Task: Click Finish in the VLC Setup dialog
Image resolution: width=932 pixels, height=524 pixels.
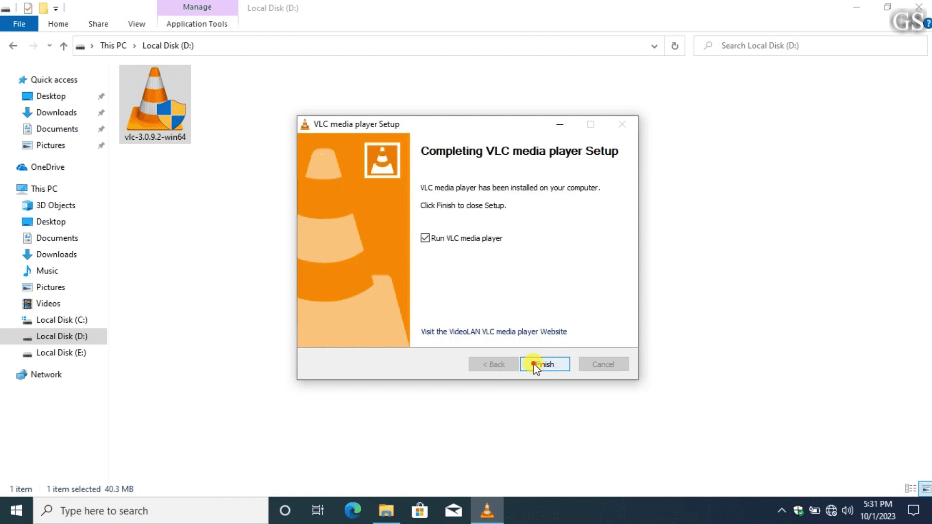Action: click(545, 364)
